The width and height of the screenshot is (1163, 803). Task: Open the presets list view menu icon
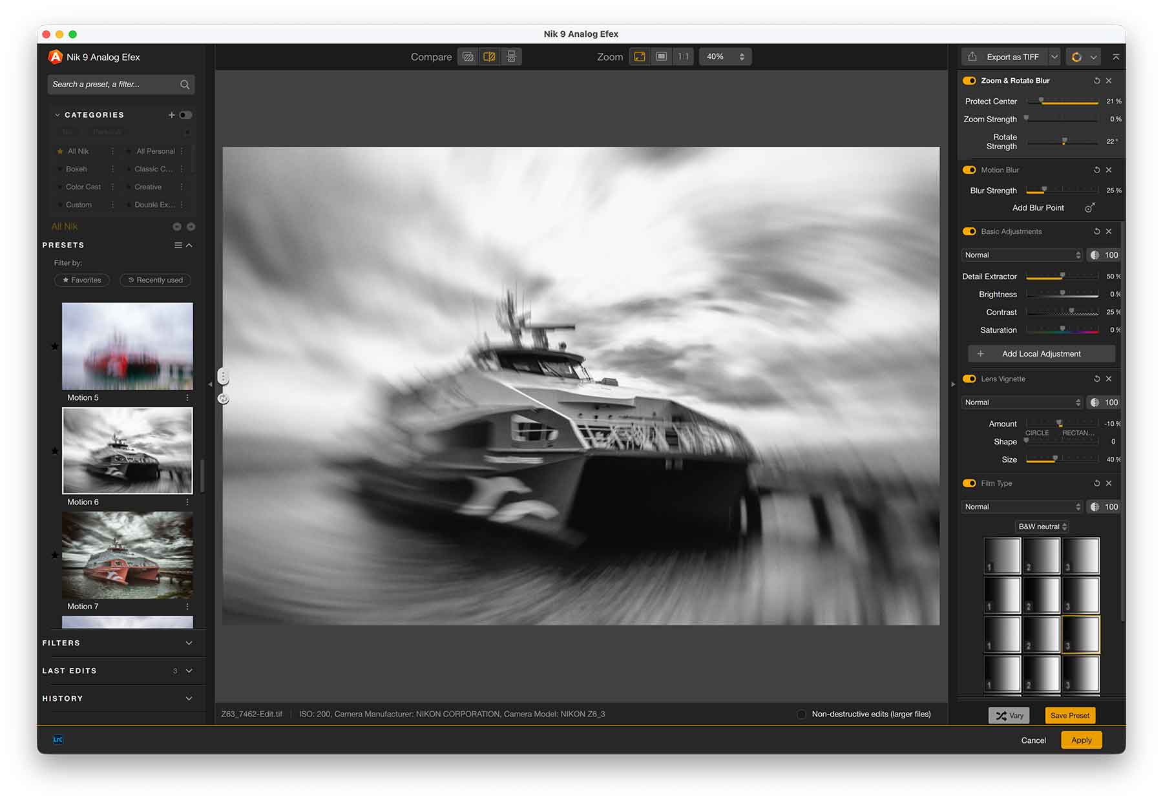tap(178, 245)
